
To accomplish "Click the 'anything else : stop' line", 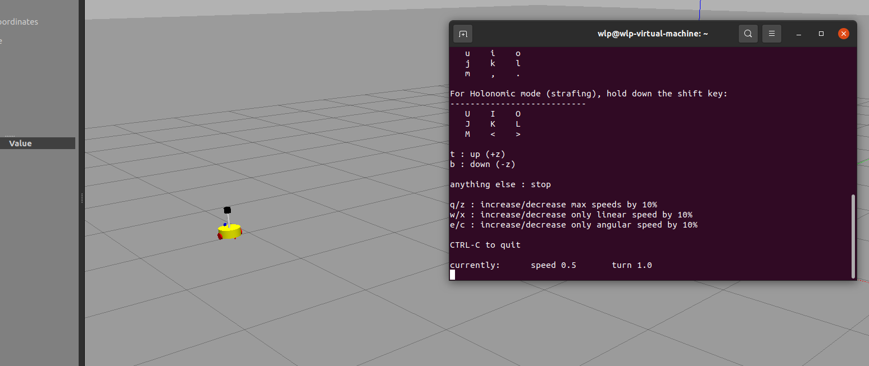I will [500, 184].
